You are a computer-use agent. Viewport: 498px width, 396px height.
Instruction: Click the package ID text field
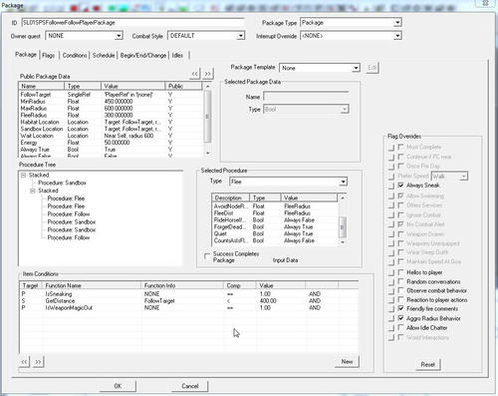[132, 23]
